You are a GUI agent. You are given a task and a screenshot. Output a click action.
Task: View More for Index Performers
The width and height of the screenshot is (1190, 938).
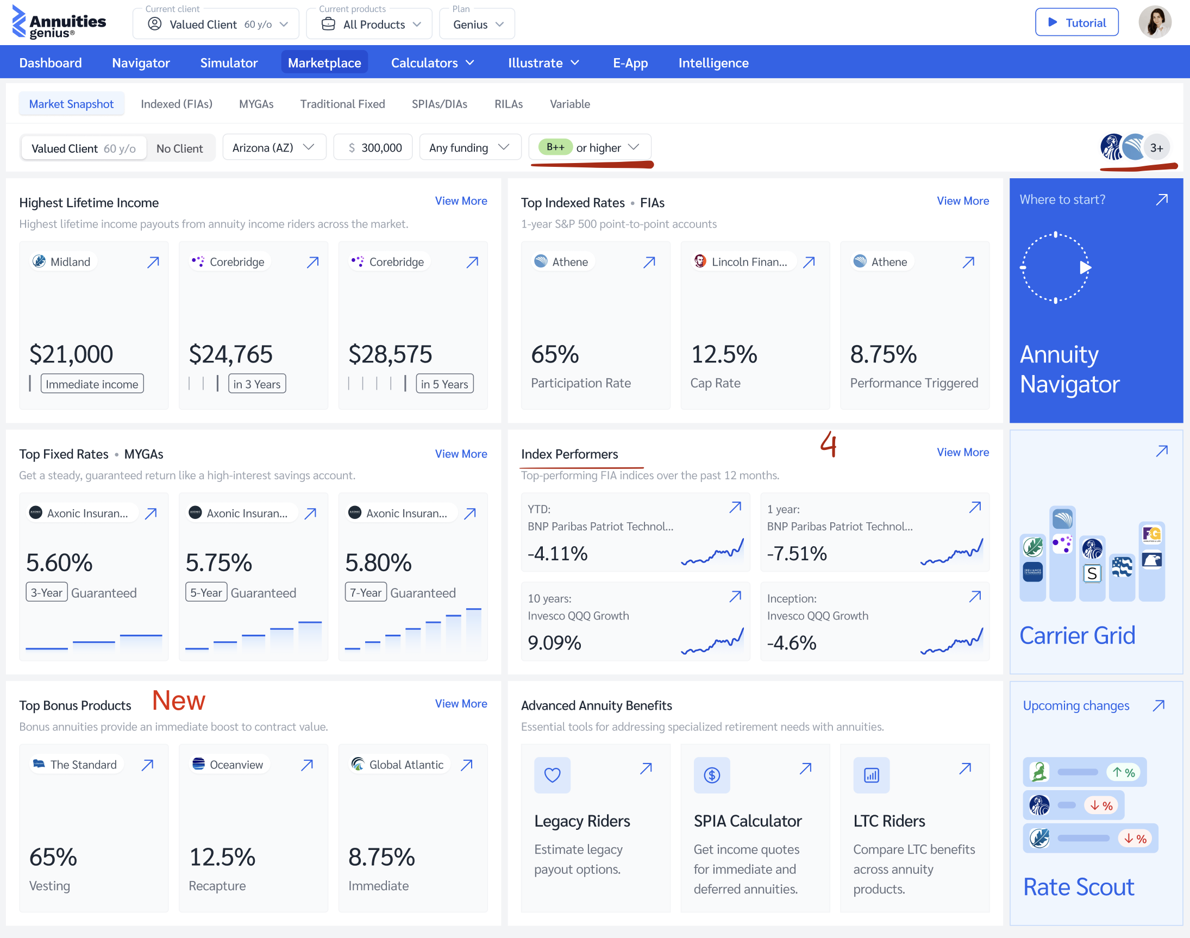tap(963, 452)
